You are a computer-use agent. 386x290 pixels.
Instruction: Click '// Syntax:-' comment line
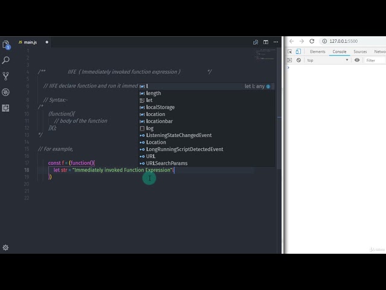(55, 100)
